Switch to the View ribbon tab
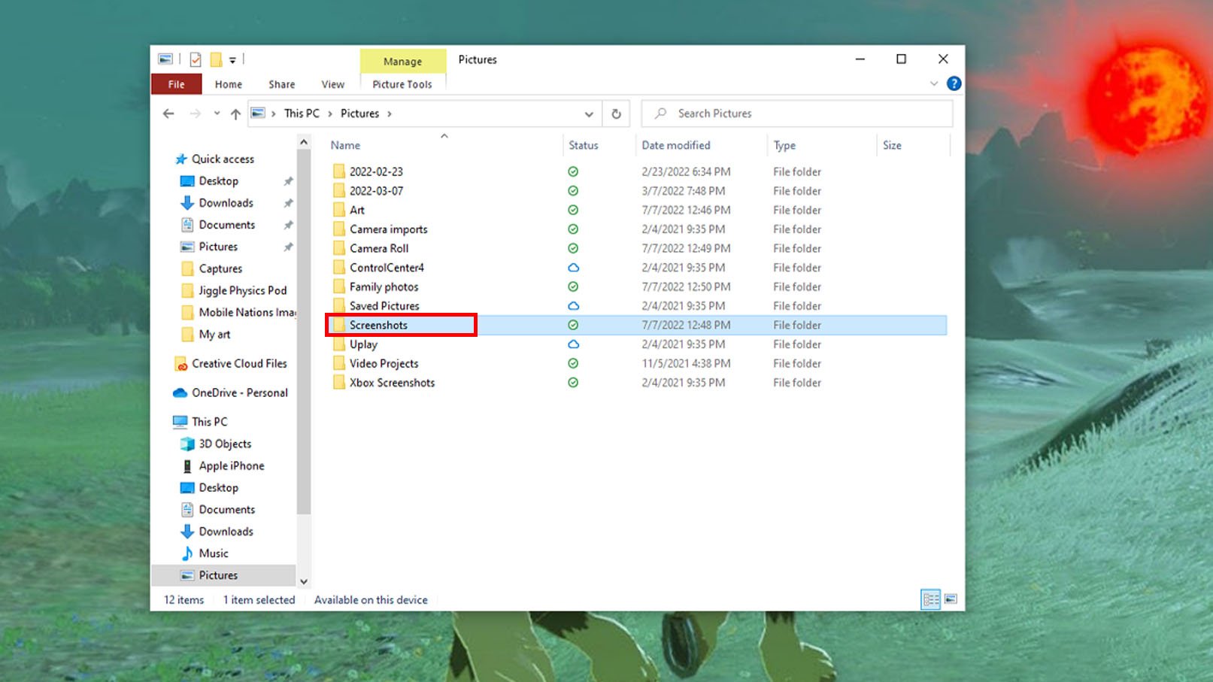The width and height of the screenshot is (1213, 682). point(332,84)
